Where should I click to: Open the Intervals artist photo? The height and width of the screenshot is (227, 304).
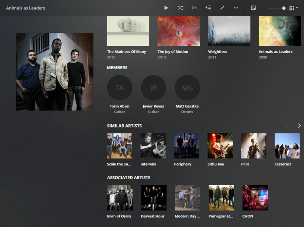pyautogui.click(x=153, y=146)
